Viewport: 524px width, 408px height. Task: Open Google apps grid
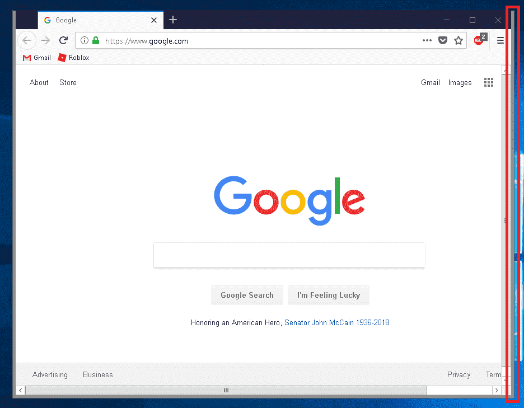point(489,82)
